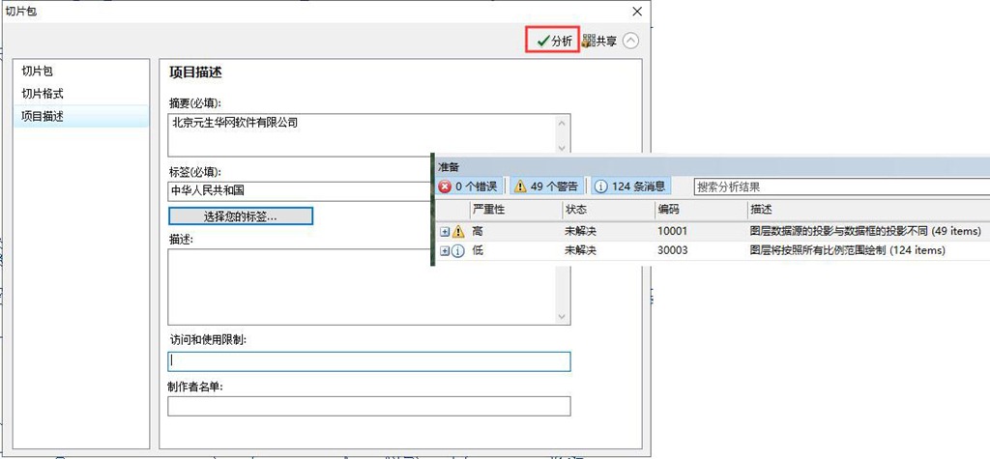Click the yellow warning triangle icon in row 10001

tap(458, 232)
